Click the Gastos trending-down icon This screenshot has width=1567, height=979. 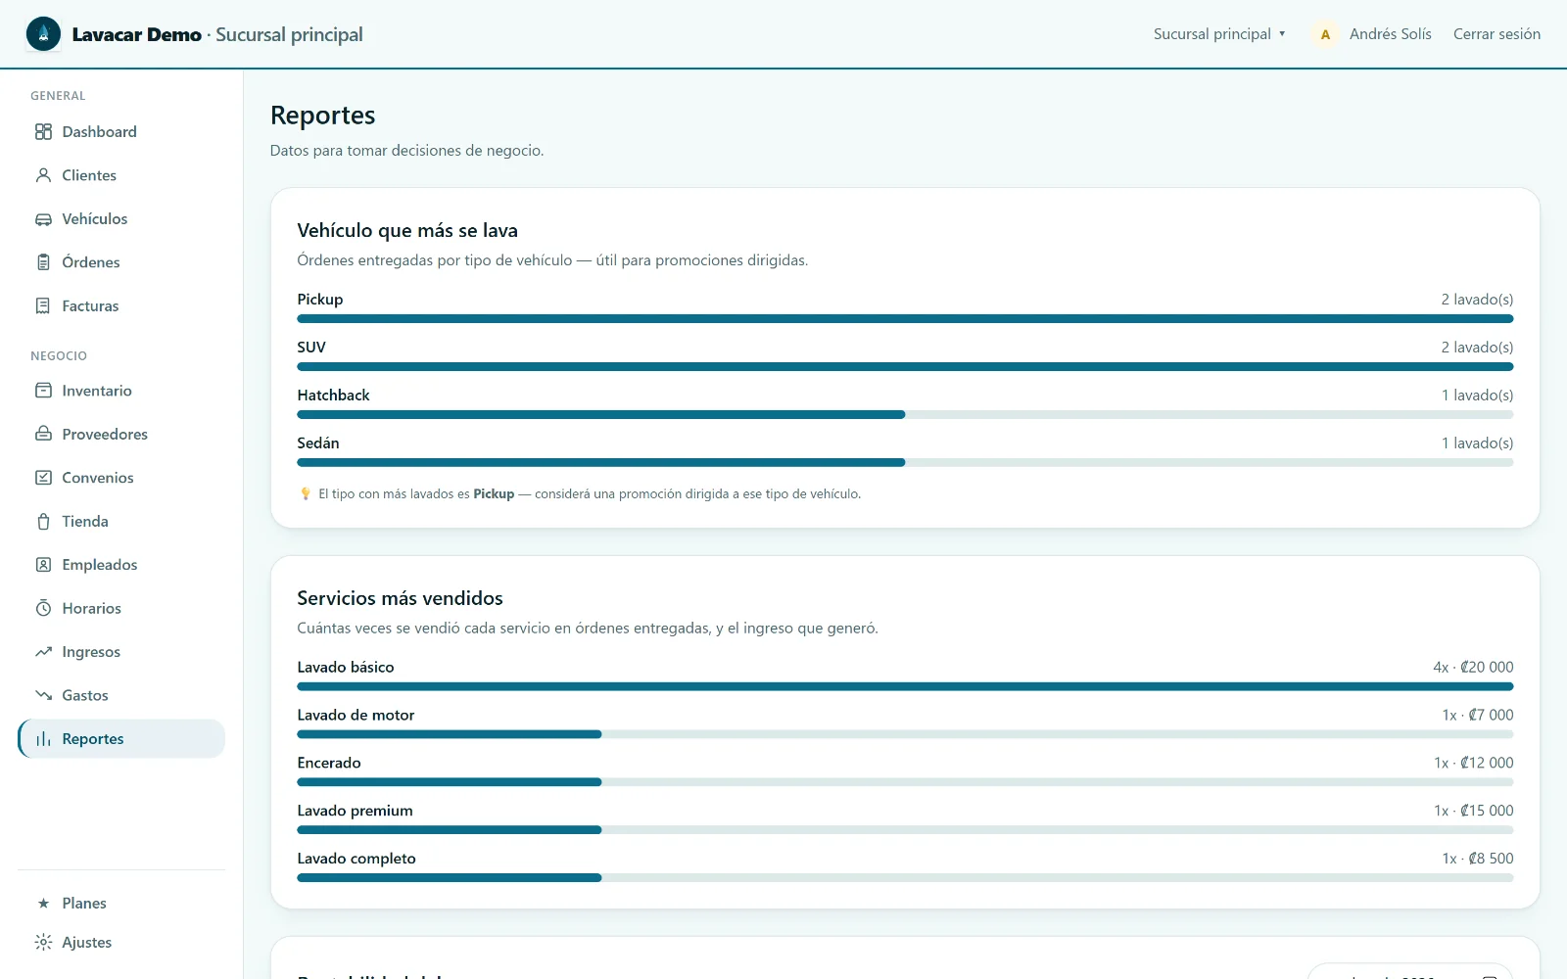[x=43, y=695]
